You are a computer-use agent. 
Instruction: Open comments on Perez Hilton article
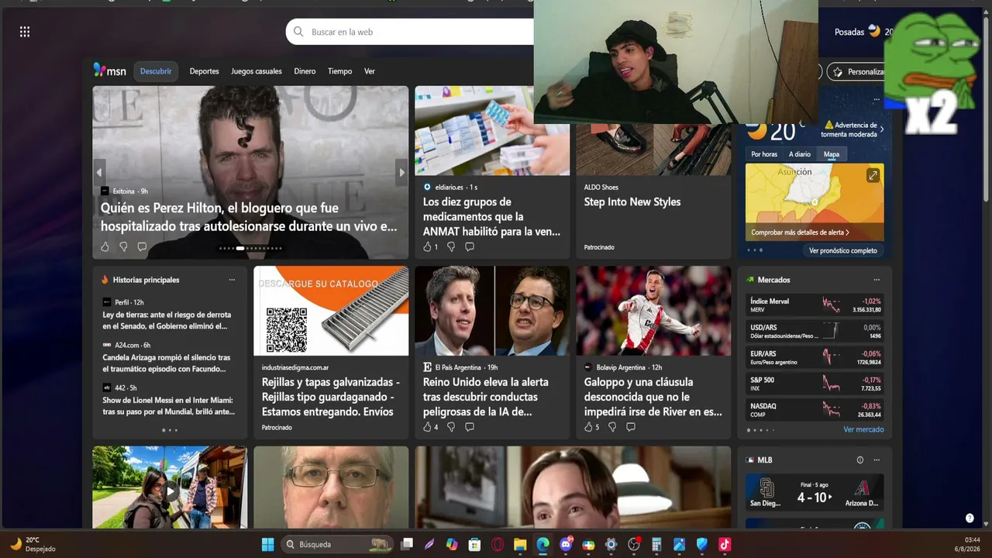142,246
